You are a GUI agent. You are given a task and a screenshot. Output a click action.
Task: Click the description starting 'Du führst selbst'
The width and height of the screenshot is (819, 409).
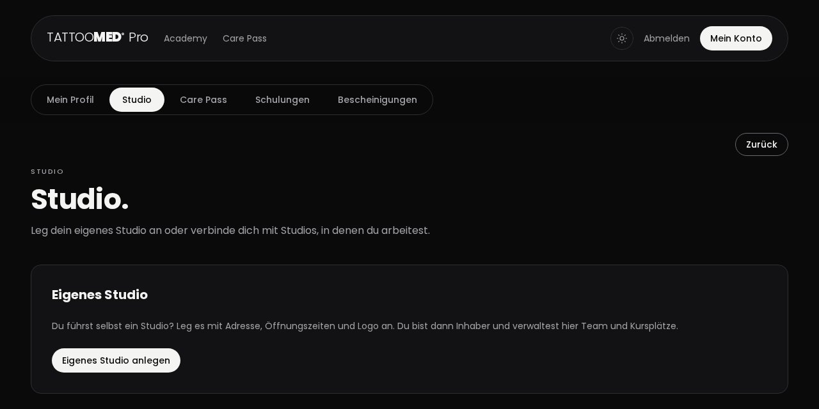click(x=365, y=326)
